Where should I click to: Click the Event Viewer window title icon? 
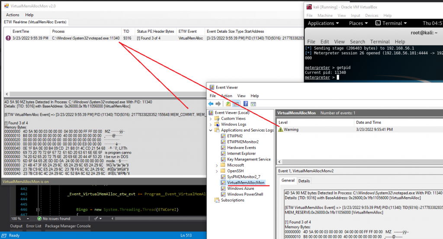coord(212,88)
